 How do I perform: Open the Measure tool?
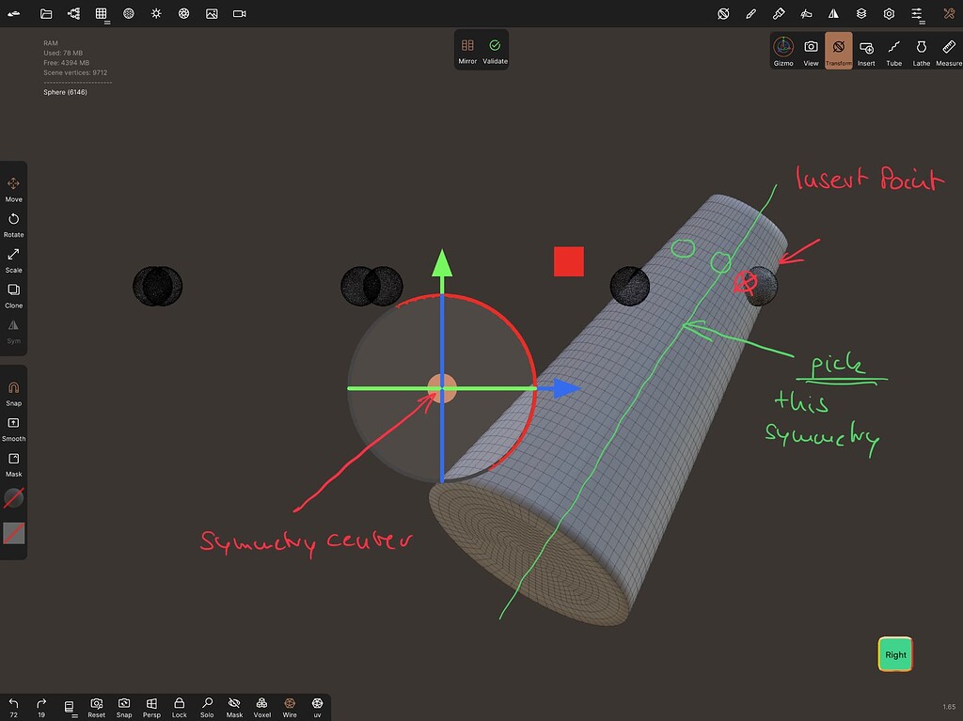click(x=947, y=51)
